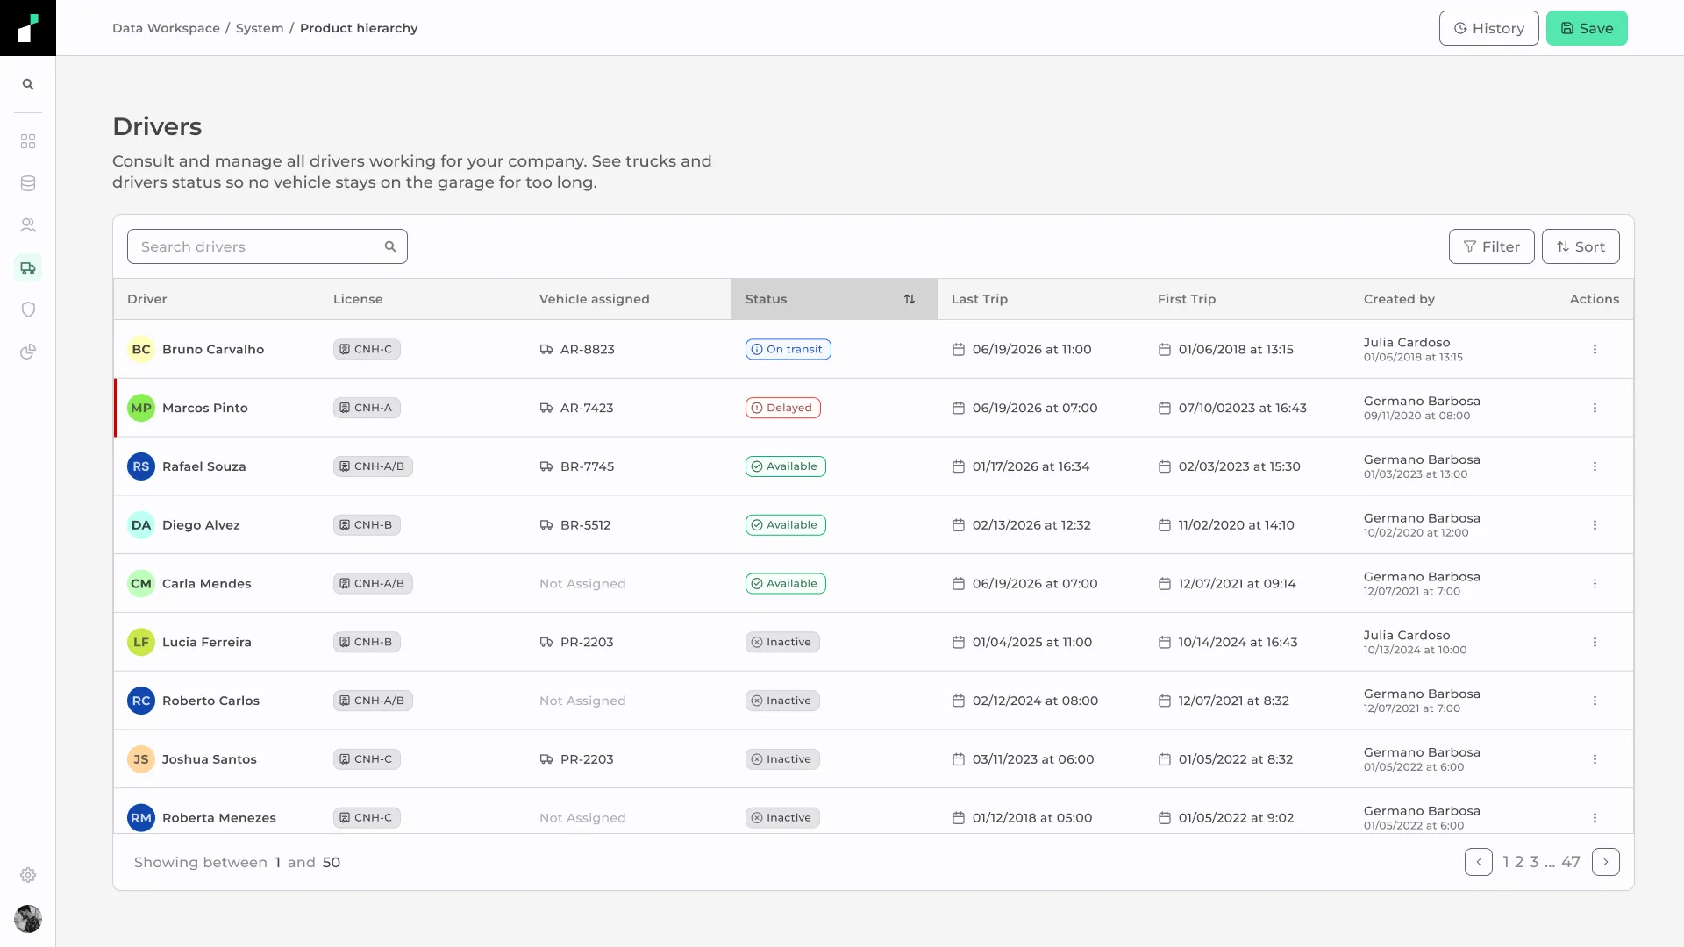
Task: Open actions menu for Roberta Menezes
Action: point(1595,817)
